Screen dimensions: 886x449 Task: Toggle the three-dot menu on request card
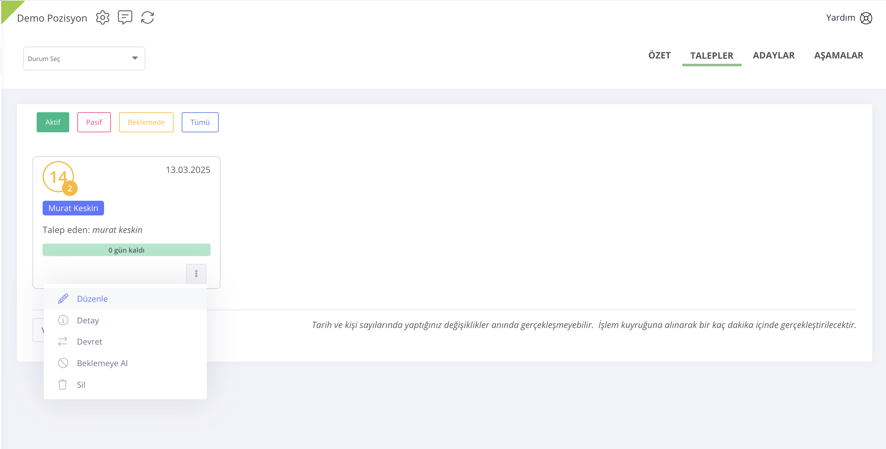point(196,274)
